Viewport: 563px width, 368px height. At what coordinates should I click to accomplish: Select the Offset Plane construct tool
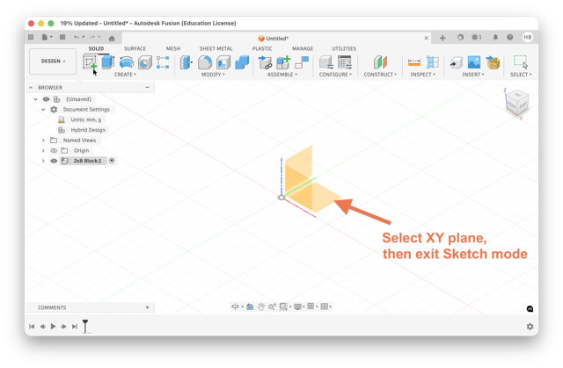pos(380,62)
